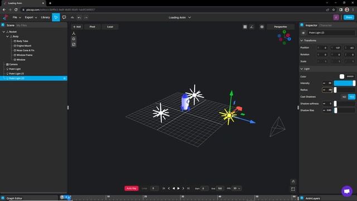This screenshot has height=201, width=357.
Task: Click the Point Light (2) name field
Action: [x=331, y=33]
